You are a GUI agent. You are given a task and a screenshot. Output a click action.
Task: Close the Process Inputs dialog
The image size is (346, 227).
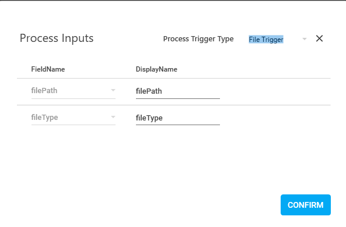[319, 38]
